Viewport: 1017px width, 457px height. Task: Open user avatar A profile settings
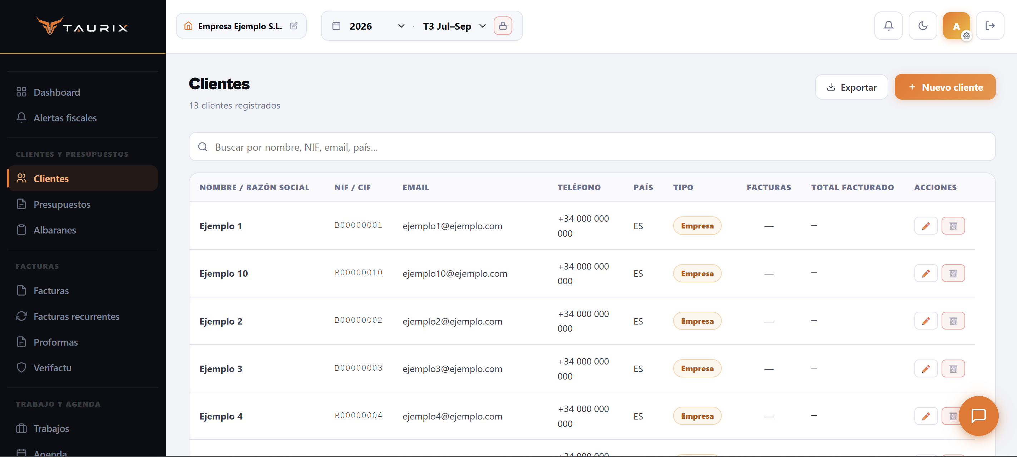956,26
